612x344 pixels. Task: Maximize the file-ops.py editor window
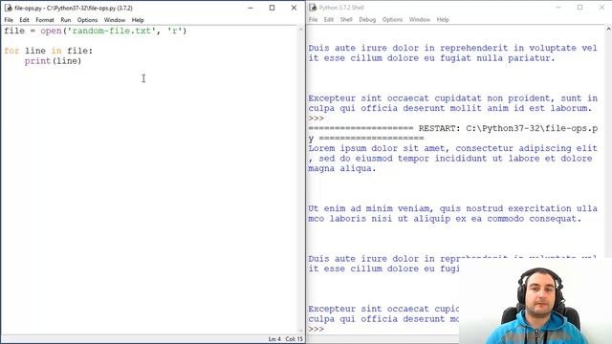click(x=272, y=8)
